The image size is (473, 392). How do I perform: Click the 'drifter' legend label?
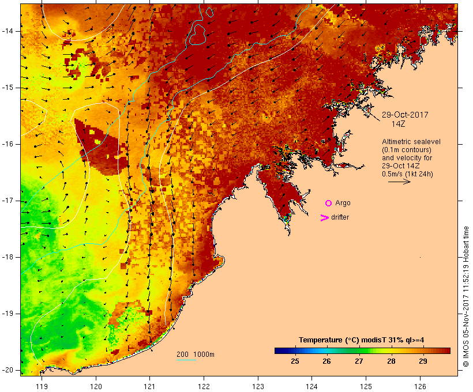tap(340, 217)
